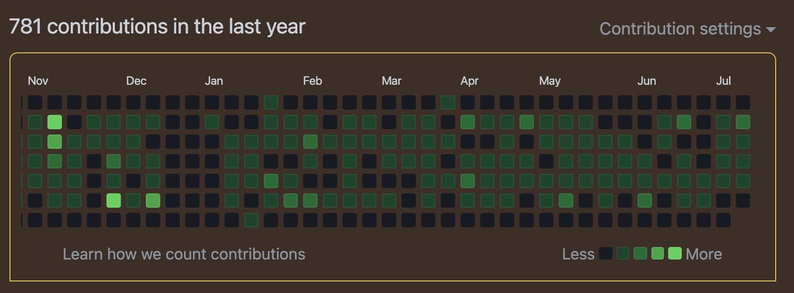
Task: Select the Feb month label
Action: coord(312,81)
